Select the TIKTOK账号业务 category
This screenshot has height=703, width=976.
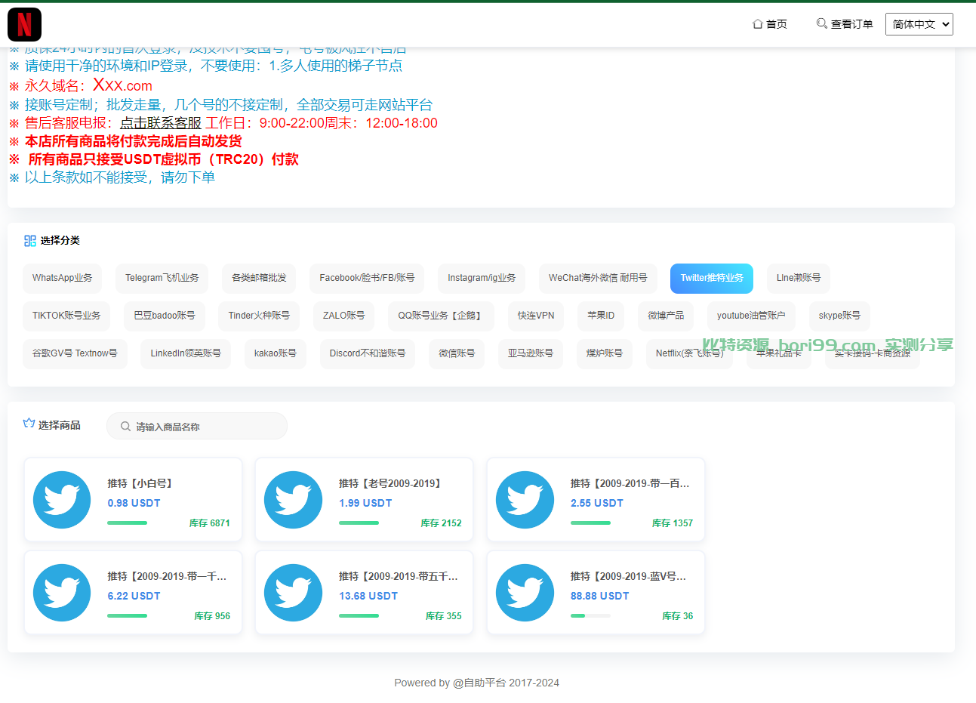(66, 316)
